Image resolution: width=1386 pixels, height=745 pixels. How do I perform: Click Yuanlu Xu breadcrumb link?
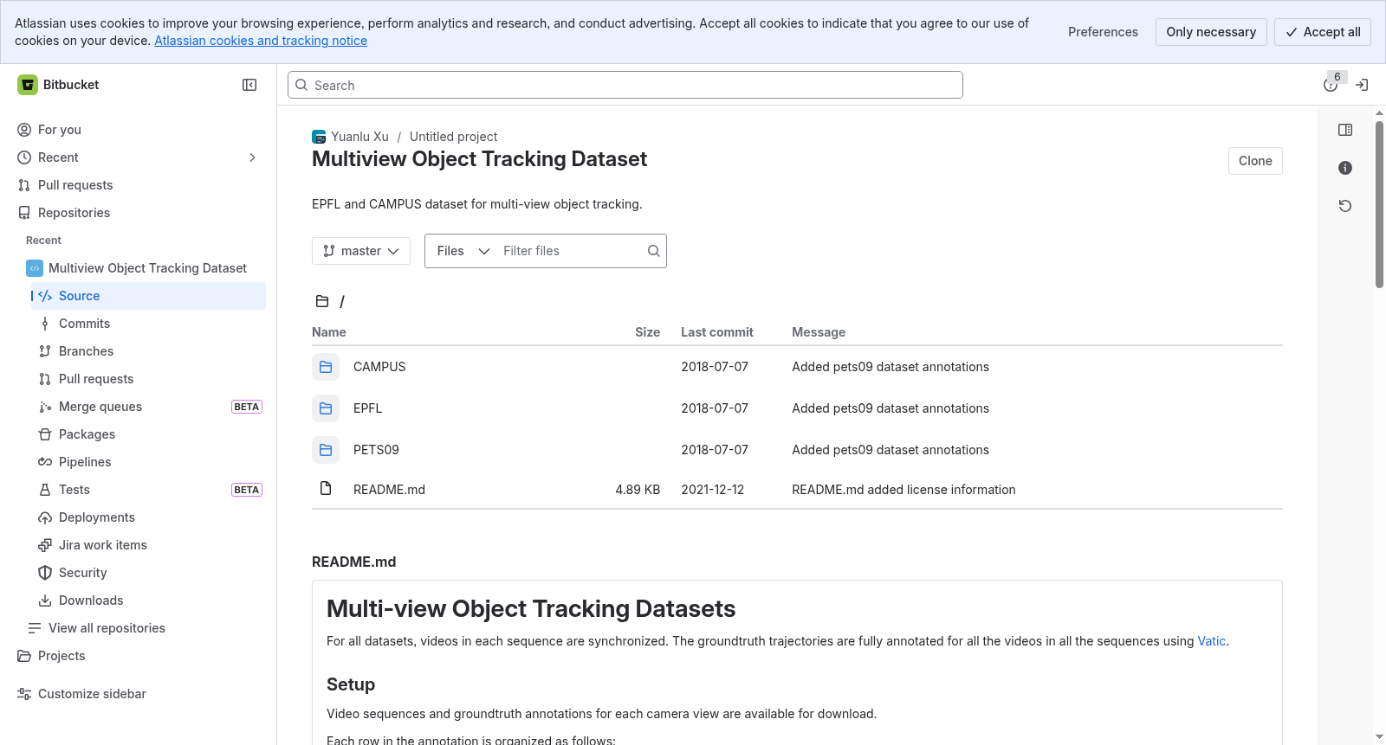(359, 137)
